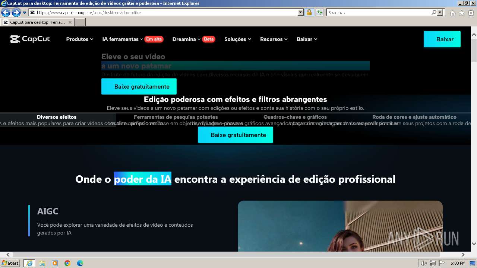This screenshot has height=268, width=477.
Task: Click the horizontal scrollbar thumb
Action: (226, 255)
